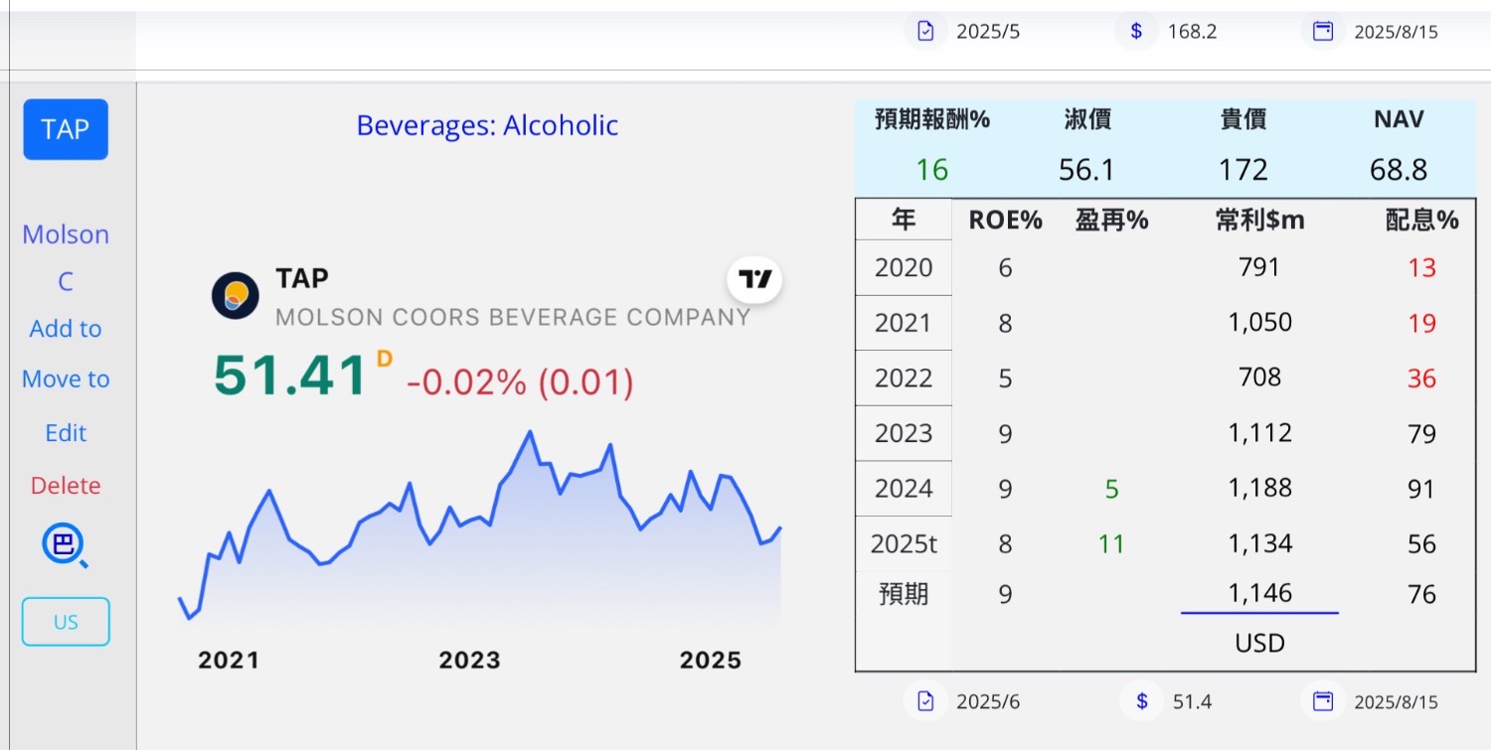The image size is (1491, 750).
Task: Click the expected return value 16
Action: click(932, 170)
